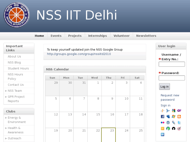The height and width of the screenshot is (142, 190).
Task: Switch to the Projects tab
Action: pyautogui.click(x=75, y=36)
